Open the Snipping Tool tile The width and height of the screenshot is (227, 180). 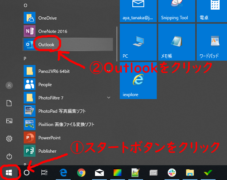coord(177,11)
